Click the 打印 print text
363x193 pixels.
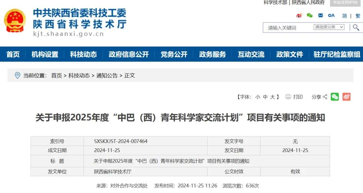point(298,97)
